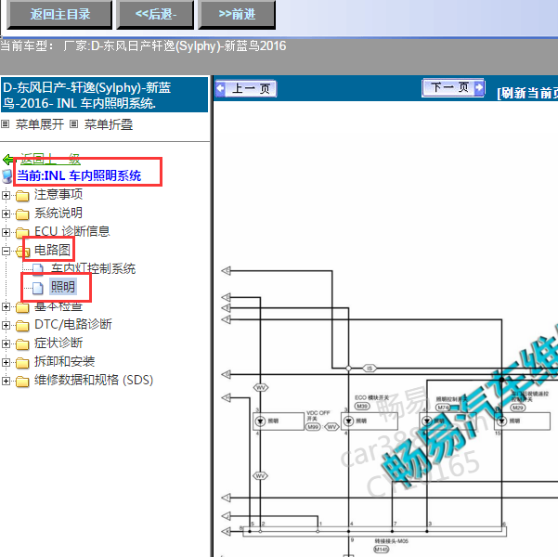This screenshot has width=558, height=557.
Task: Open the next page via 下一页
Action: pos(453,87)
